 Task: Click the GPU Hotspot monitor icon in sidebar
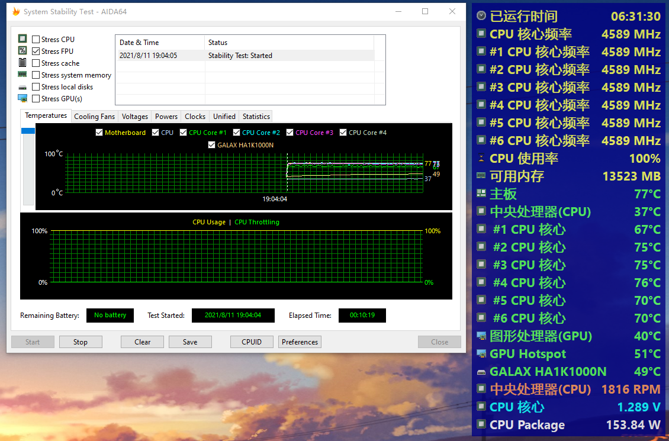(x=481, y=354)
